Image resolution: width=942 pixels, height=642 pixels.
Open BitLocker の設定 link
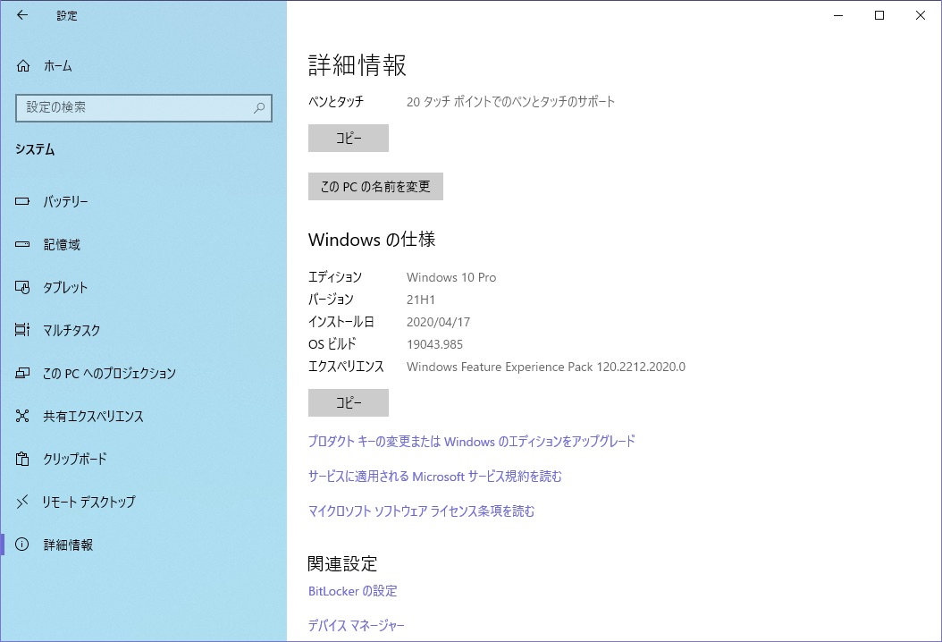353,591
